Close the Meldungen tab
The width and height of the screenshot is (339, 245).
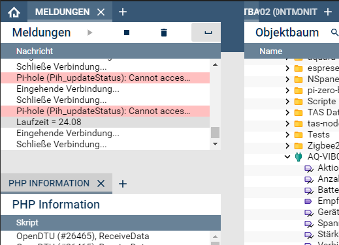tap(101, 12)
